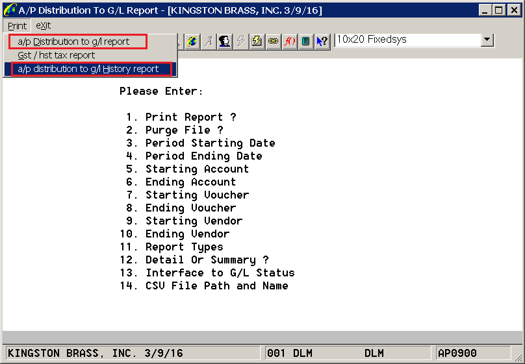Click the person head profile icon
525x364 pixels.
(225, 41)
